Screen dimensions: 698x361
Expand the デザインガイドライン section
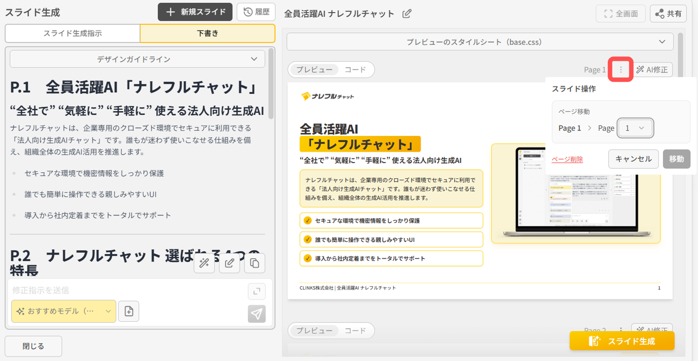click(138, 59)
